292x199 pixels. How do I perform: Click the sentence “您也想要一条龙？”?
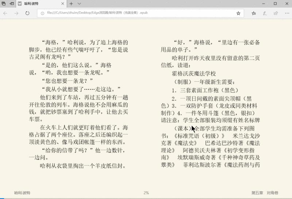point(67,81)
